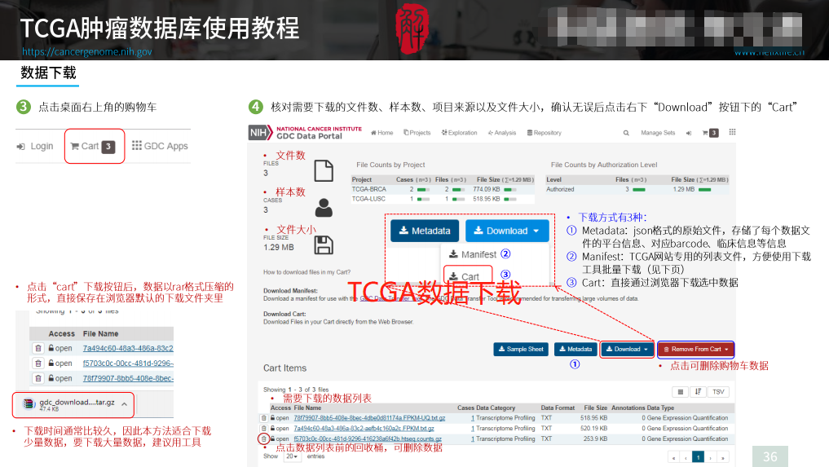Click trash icon for the f5703c0c htseq row
829x467 pixels.
[264, 439]
